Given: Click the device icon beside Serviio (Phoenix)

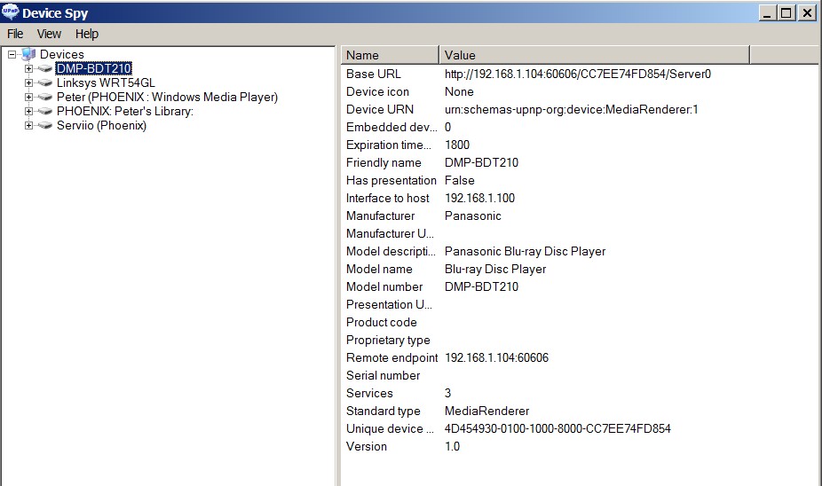Looking at the screenshot, I should [x=45, y=126].
